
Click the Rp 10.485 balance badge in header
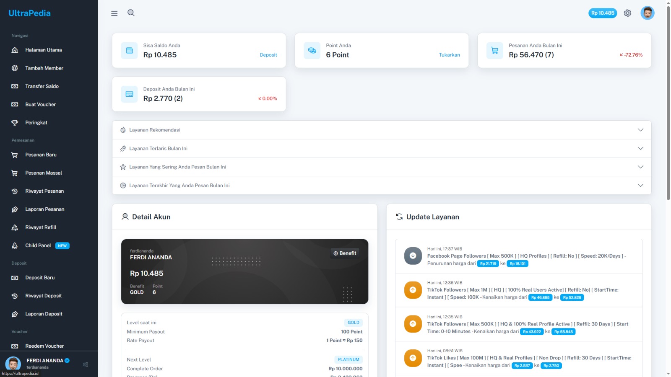603,13
